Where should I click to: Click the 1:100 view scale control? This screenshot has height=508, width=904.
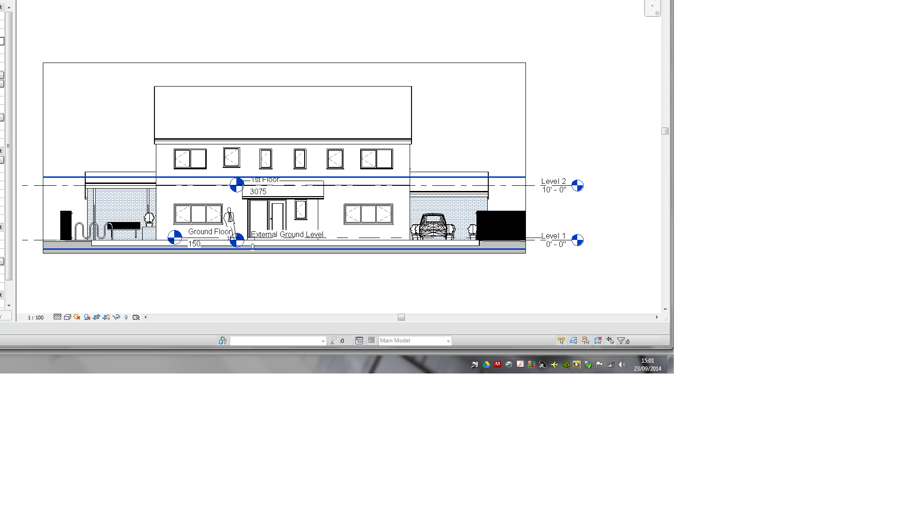(35, 317)
